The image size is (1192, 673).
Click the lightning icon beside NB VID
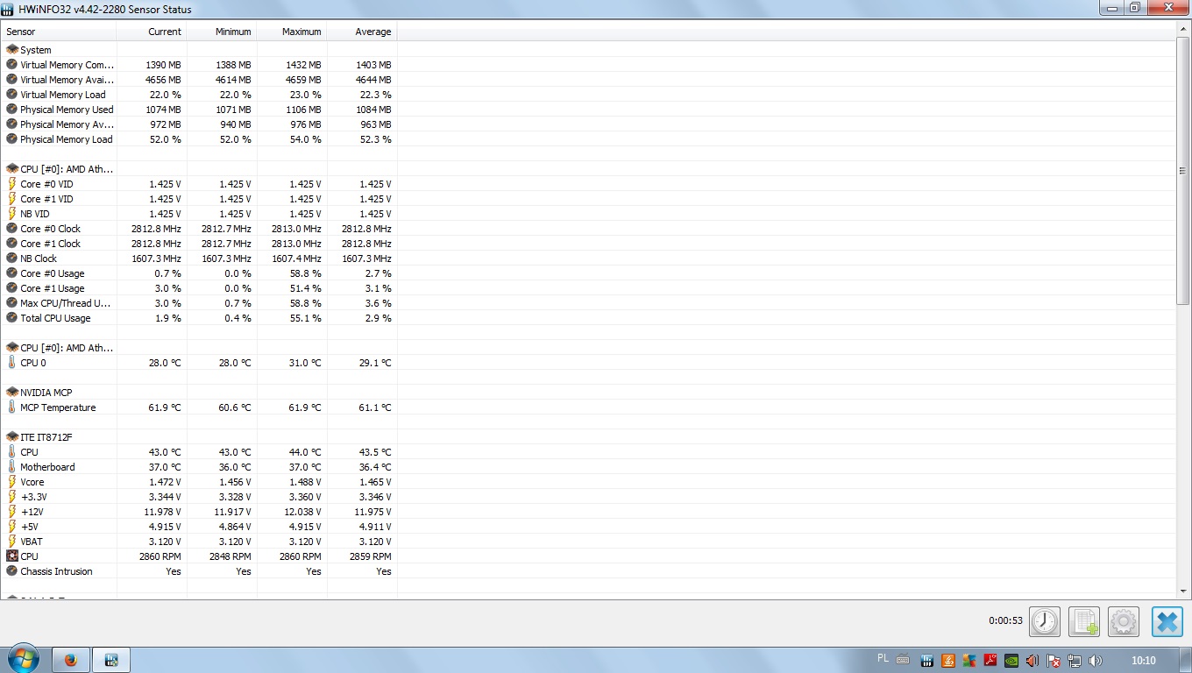click(x=12, y=214)
